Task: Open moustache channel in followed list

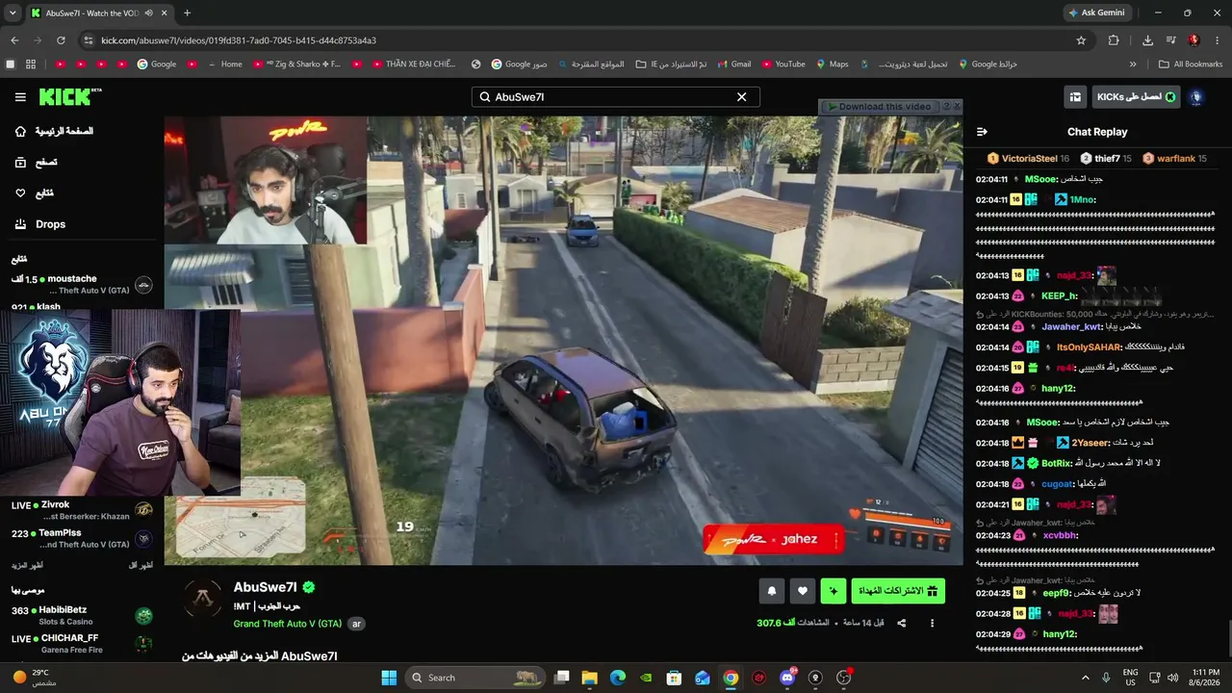Action: pyautogui.click(x=82, y=285)
